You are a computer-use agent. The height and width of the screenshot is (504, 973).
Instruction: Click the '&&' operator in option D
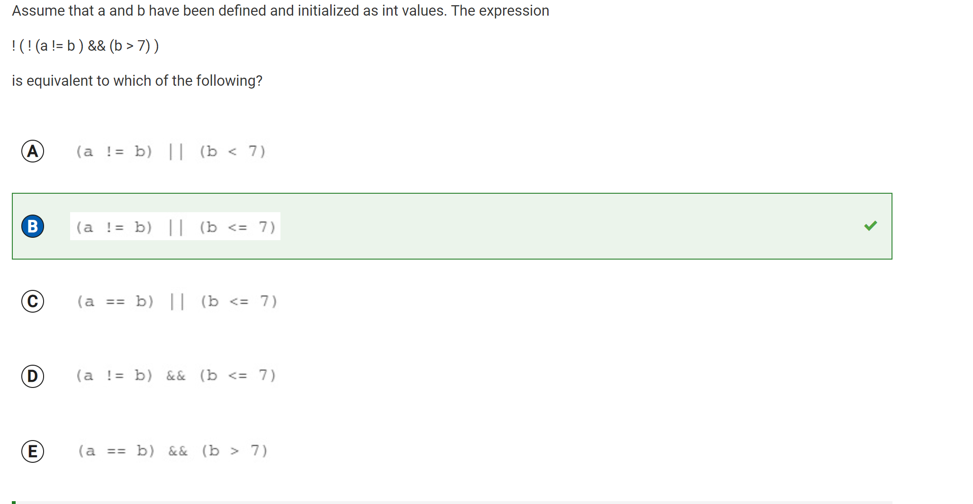(x=176, y=376)
